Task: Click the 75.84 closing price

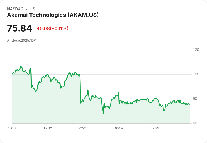Action: click(x=19, y=28)
